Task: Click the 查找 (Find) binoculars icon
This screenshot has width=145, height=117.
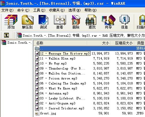Action: 91,20
